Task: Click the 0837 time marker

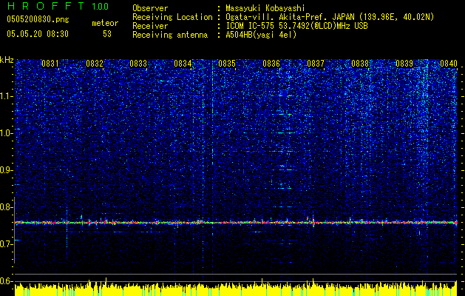Action: click(x=316, y=63)
